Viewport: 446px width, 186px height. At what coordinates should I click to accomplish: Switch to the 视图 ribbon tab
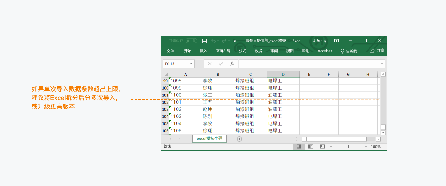coord(290,51)
